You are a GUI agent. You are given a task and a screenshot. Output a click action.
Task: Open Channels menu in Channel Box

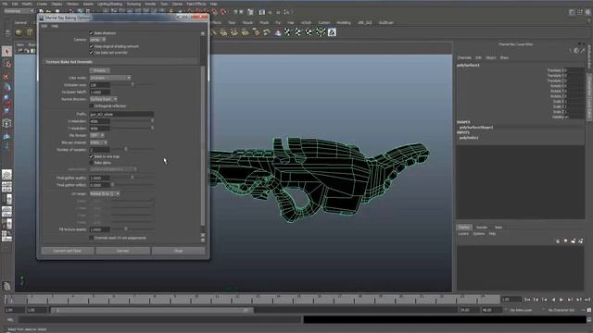tap(464, 57)
